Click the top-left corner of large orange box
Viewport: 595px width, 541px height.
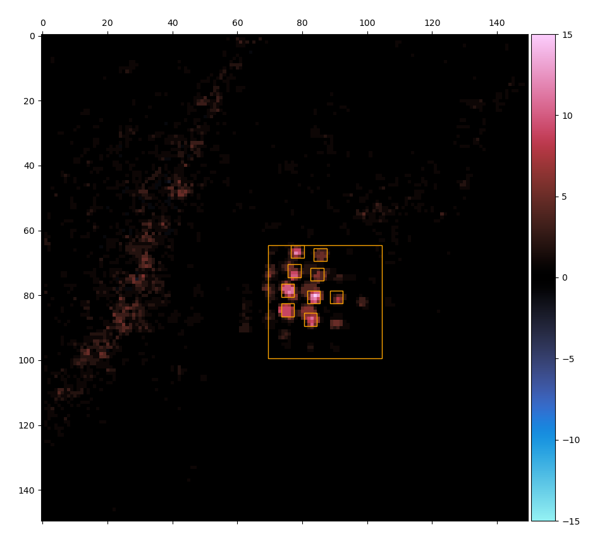[268, 245]
